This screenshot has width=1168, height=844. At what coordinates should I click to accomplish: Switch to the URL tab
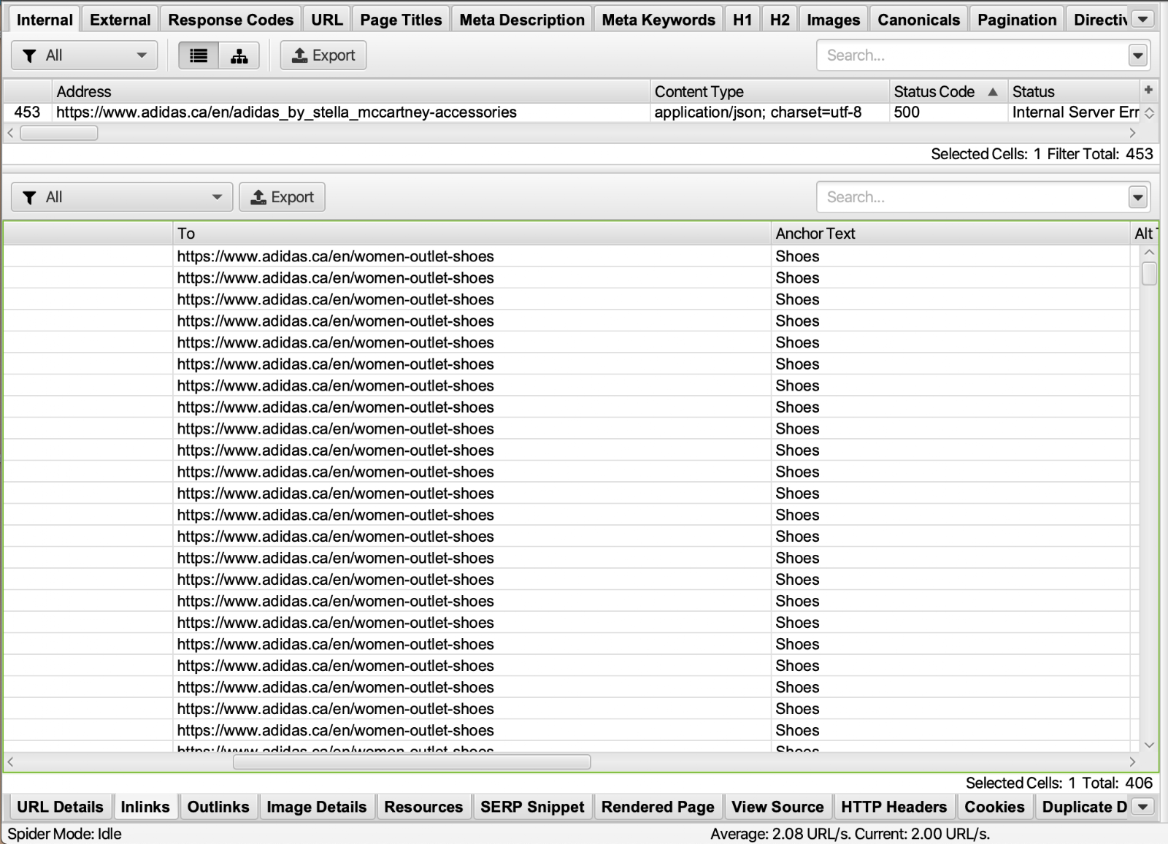pos(327,20)
